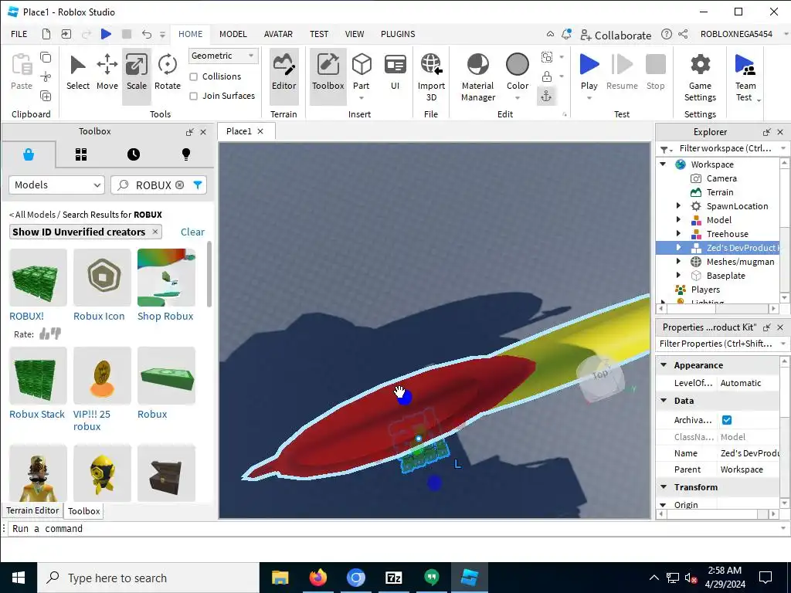Switch to Terrain Editor bottom tab

pyautogui.click(x=32, y=510)
